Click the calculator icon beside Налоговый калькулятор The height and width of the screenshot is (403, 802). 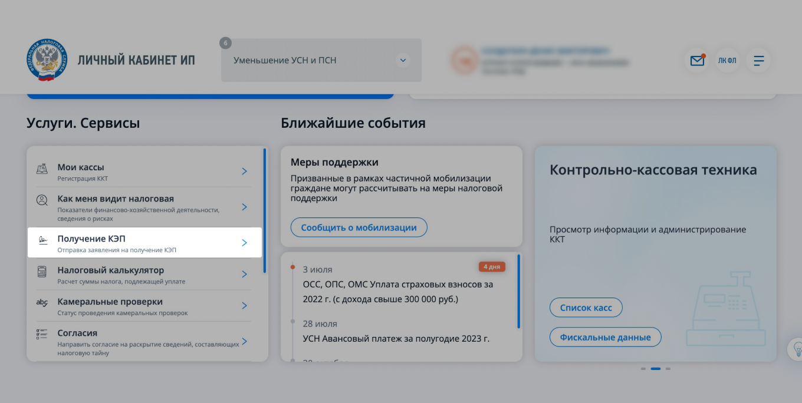(x=42, y=272)
